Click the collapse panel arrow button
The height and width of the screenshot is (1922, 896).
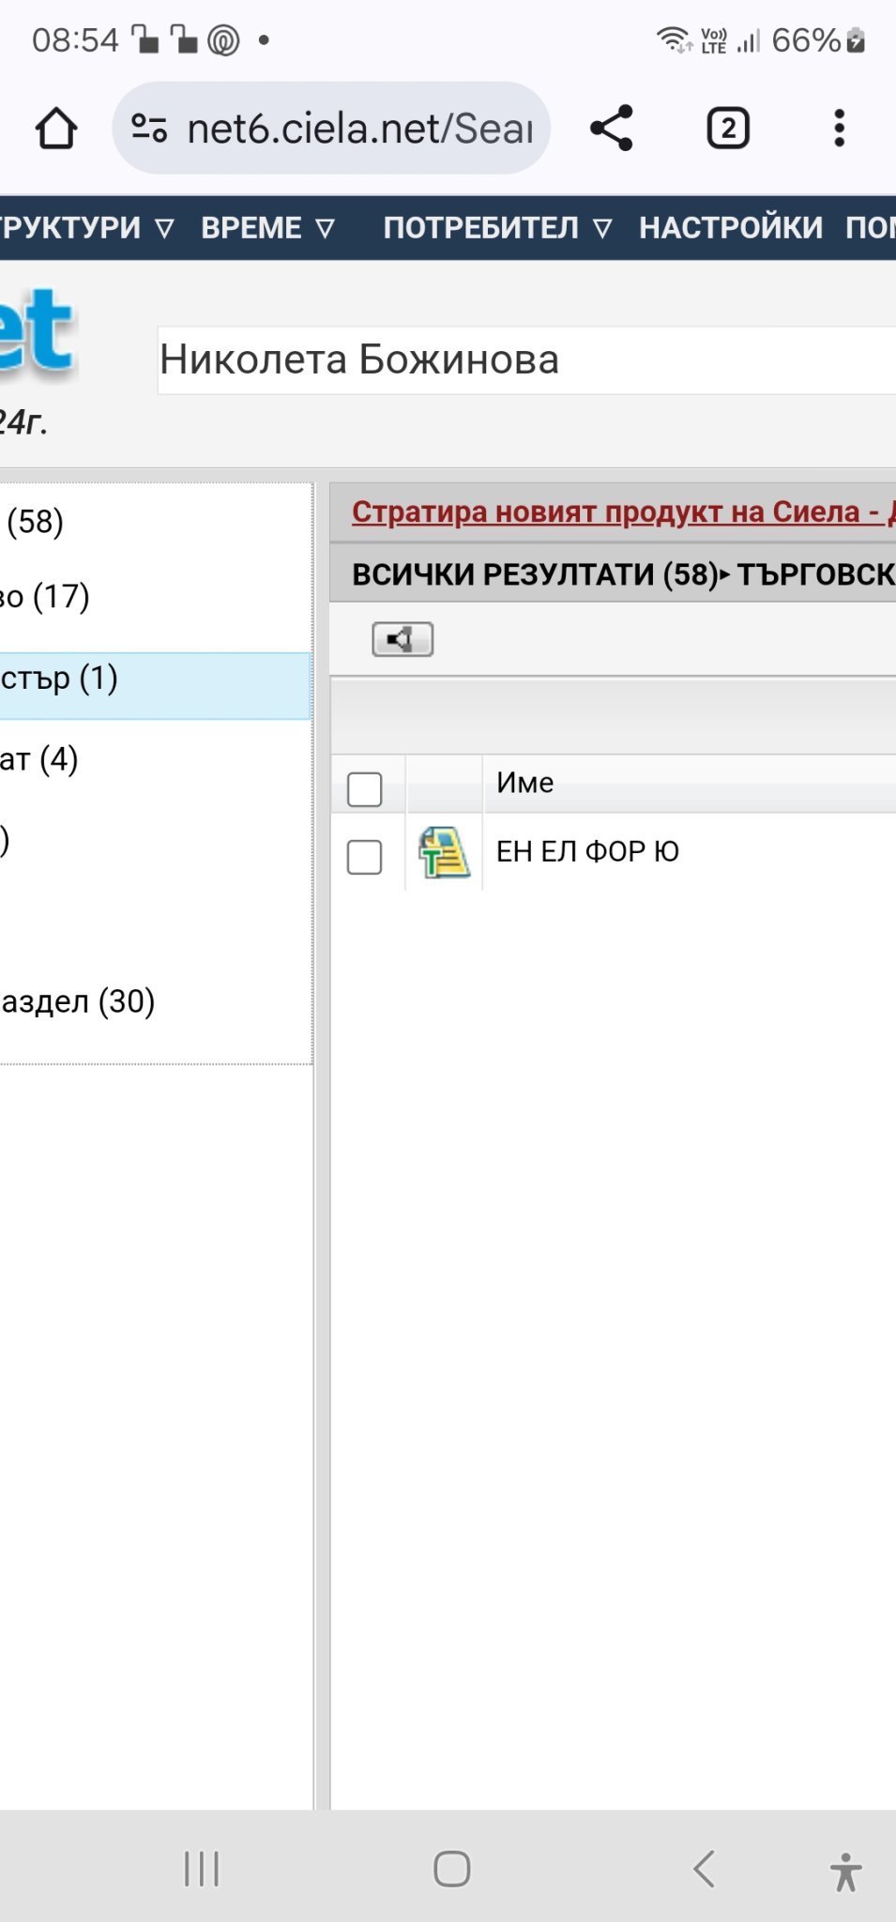(x=402, y=640)
